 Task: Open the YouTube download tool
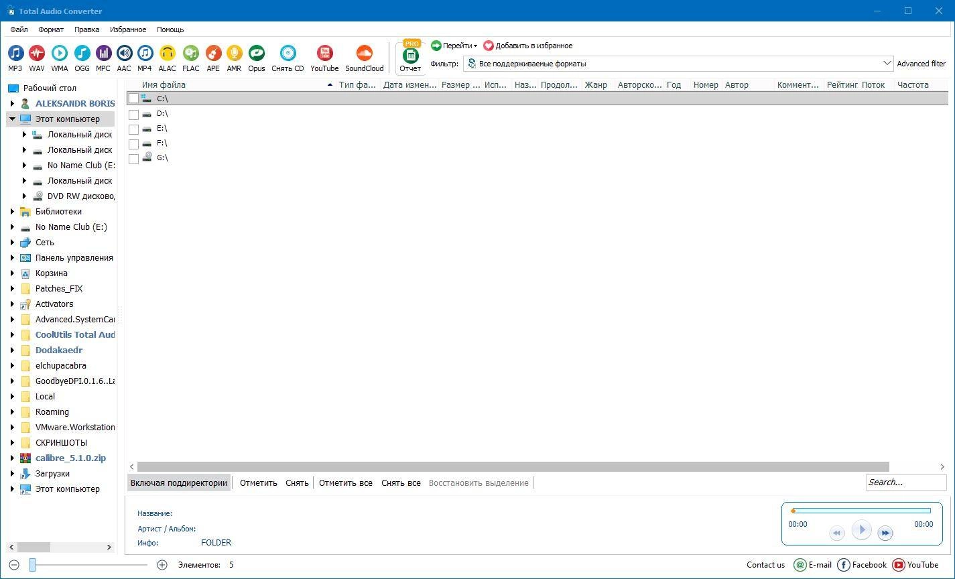click(x=324, y=58)
